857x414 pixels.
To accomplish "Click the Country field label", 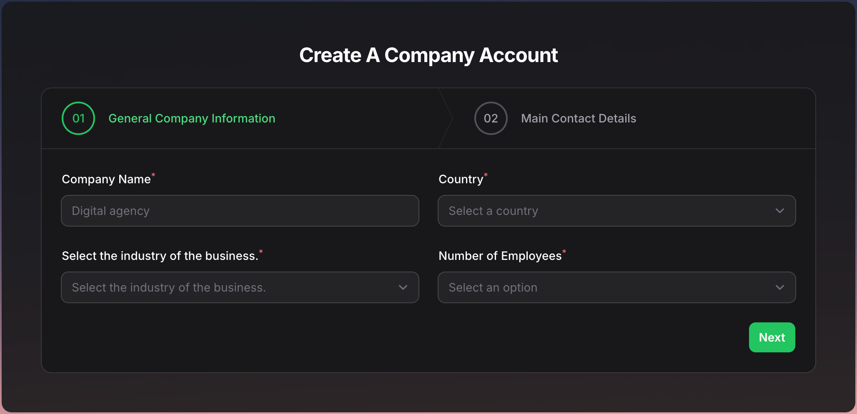I will (461, 179).
